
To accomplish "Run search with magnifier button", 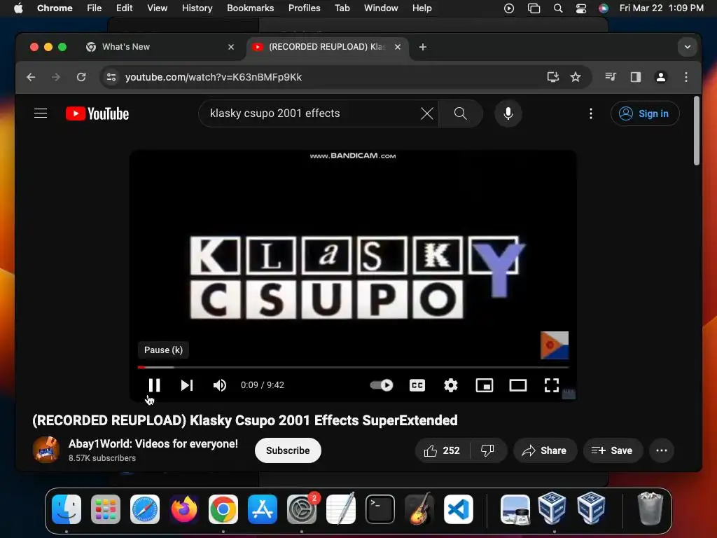I will (461, 113).
